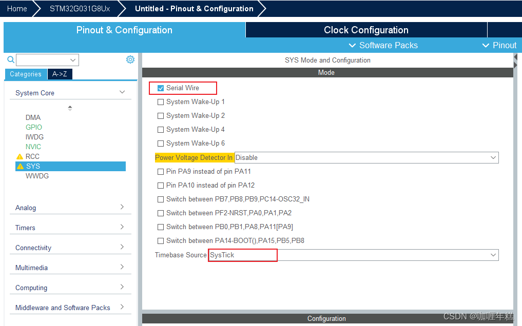522x326 pixels.
Task: Open the Software Packs menu
Action: tap(383, 45)
